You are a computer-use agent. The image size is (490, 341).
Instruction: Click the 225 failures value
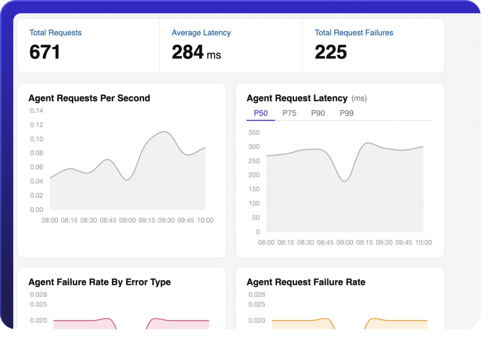point(331,52)
